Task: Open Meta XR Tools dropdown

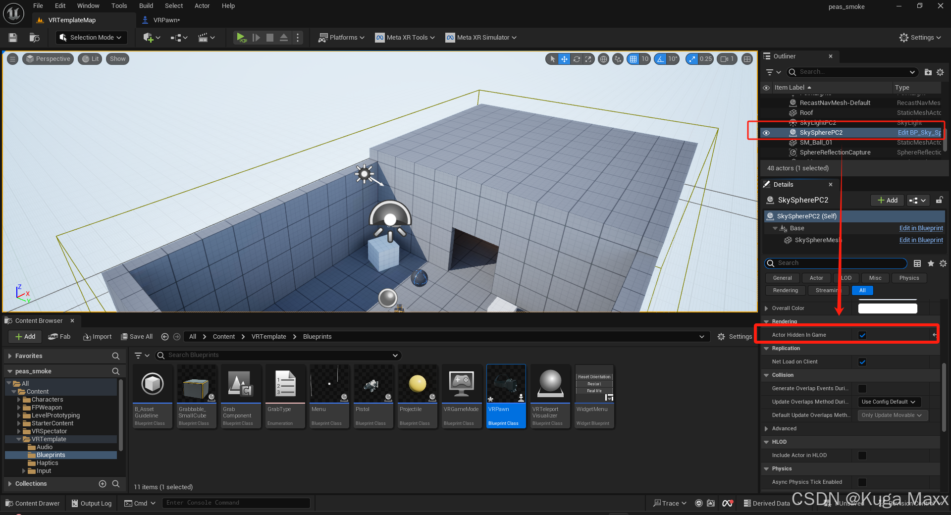Action: (405, 38)
